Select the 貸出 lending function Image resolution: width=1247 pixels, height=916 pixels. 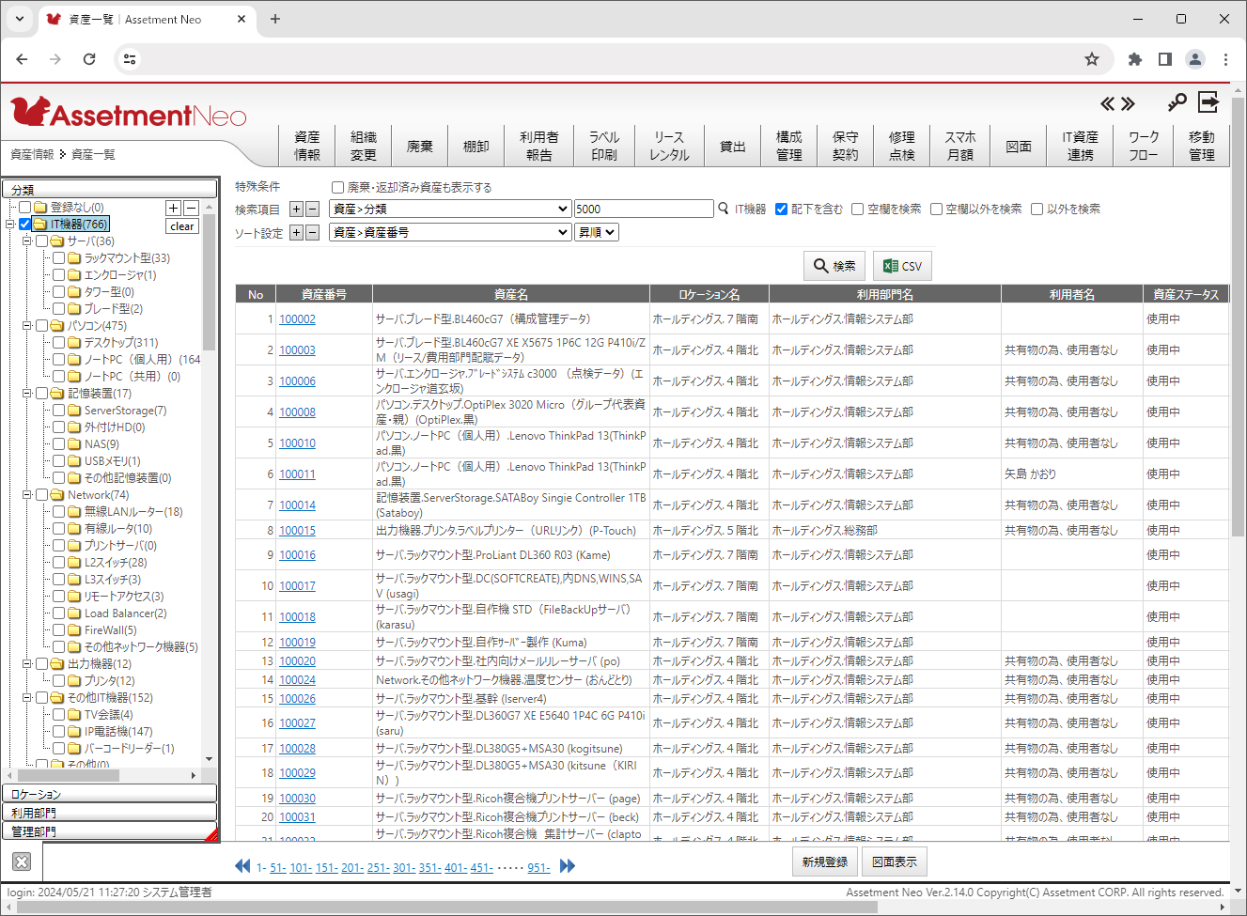point(733,145)
